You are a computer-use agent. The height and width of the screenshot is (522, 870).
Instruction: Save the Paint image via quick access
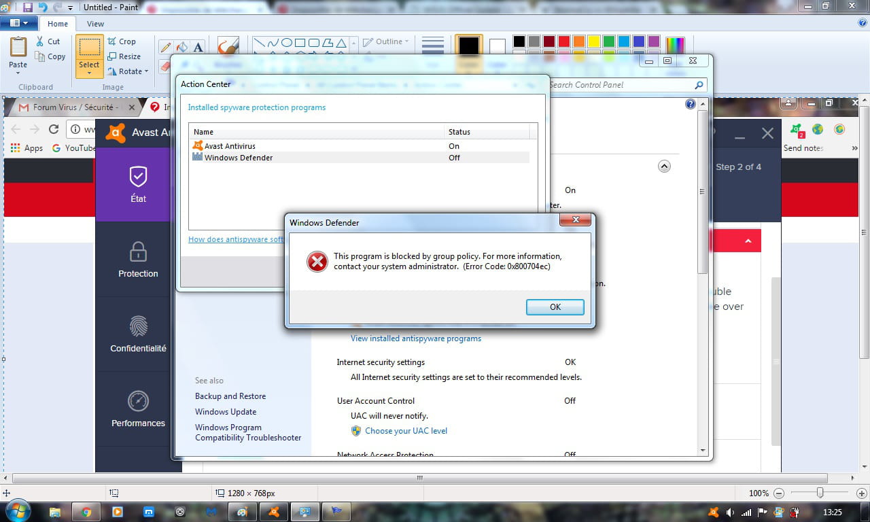28,7
